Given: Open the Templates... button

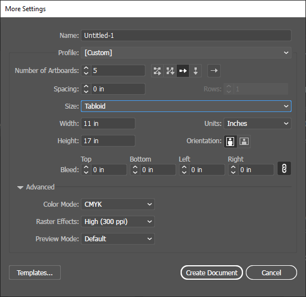Looking at the screenshot, I should pos(35,272).
